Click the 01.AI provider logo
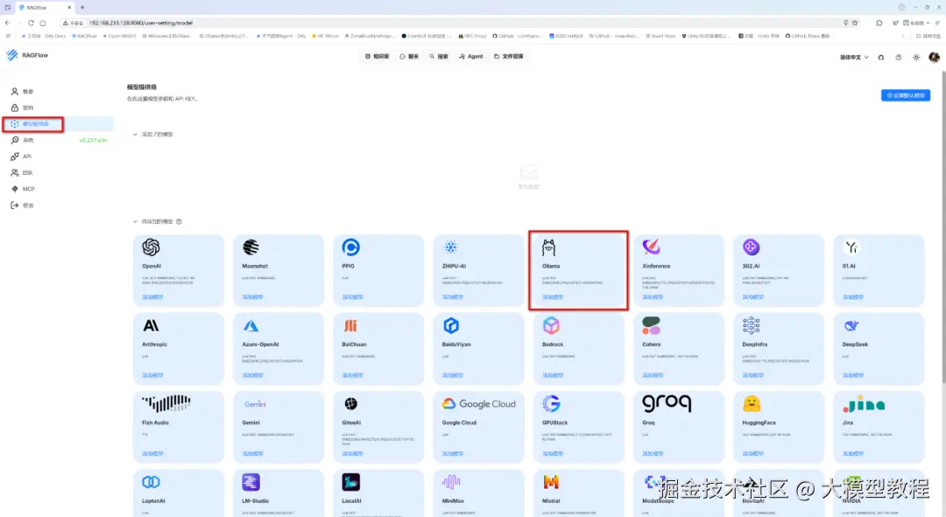This screenshot has height=517, width=946. tap(851, 247)
